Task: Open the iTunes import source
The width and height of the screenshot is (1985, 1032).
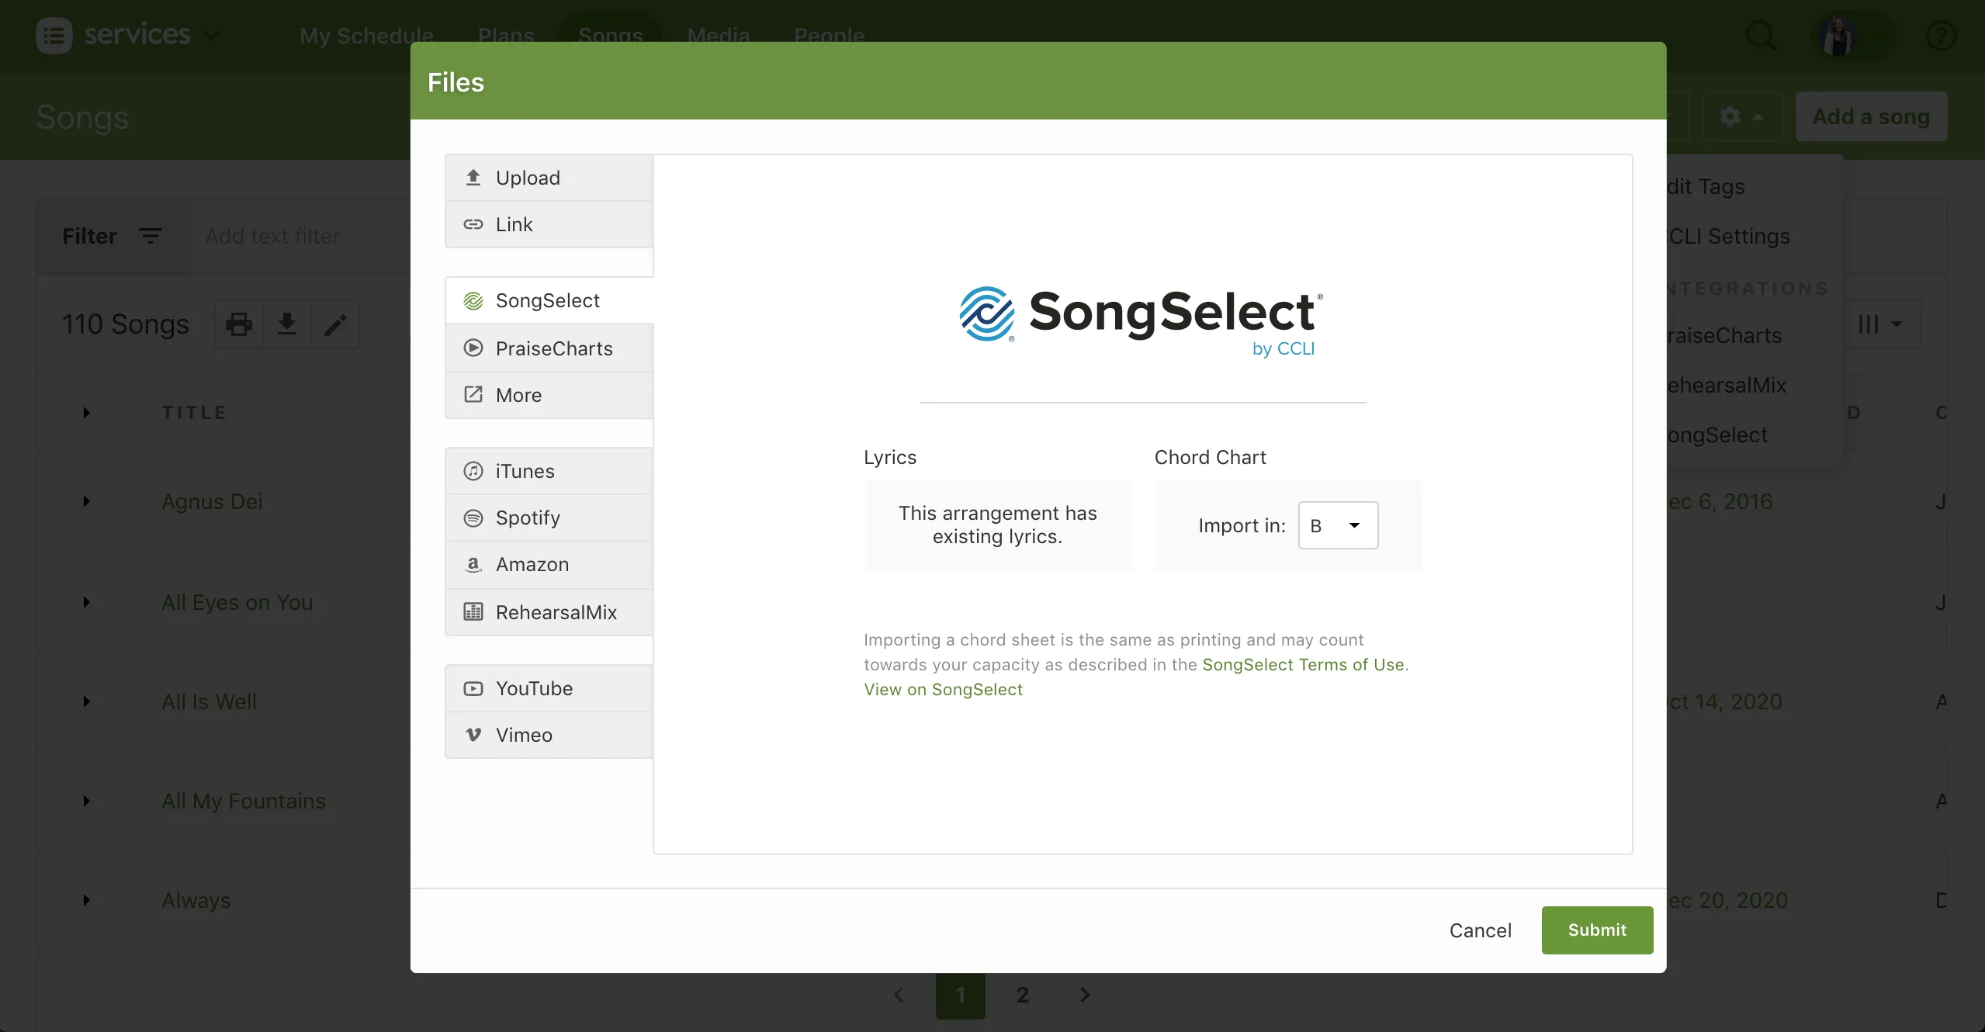Action: pyautogui.click(x=525, y=471)
